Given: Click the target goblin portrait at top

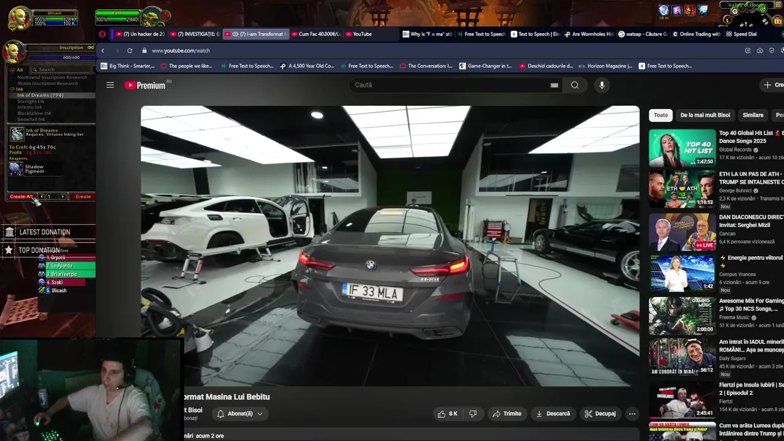Looking at the screenshot, I should [x=151, y=16].
